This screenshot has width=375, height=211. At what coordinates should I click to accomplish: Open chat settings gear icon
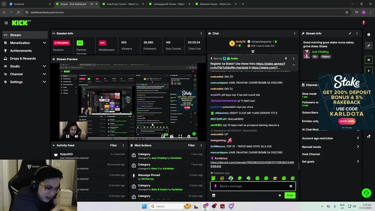(x=280, y=195)
